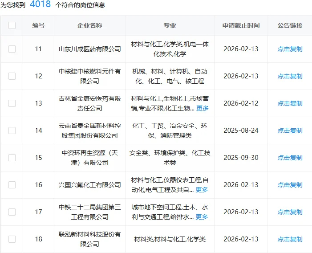This screenshot has height=253, width=312.
Task: Click 云南省贵金属新材料控股集团 company cell
Action: tap(89, 131)
